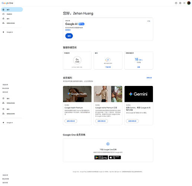Click the 您好，Zehan Huang greeting
The width and height of the screenshot is (192, 186).
tap(78, 13)
